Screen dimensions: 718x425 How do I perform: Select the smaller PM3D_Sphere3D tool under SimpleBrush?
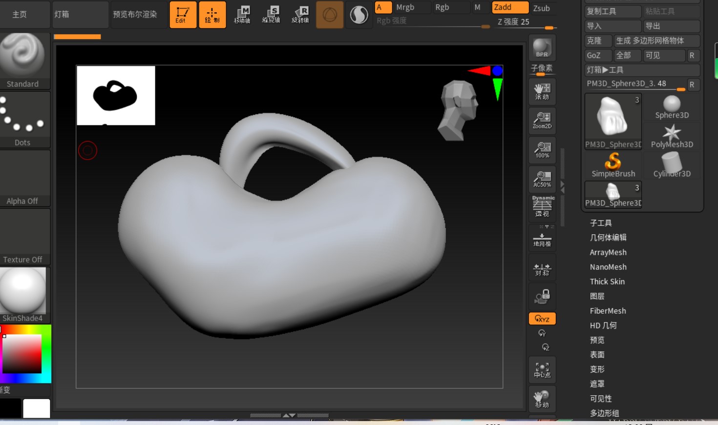coord(613,195)
